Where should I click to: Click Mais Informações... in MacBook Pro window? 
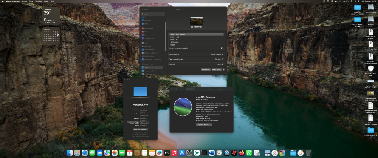(x=140, y=129)
